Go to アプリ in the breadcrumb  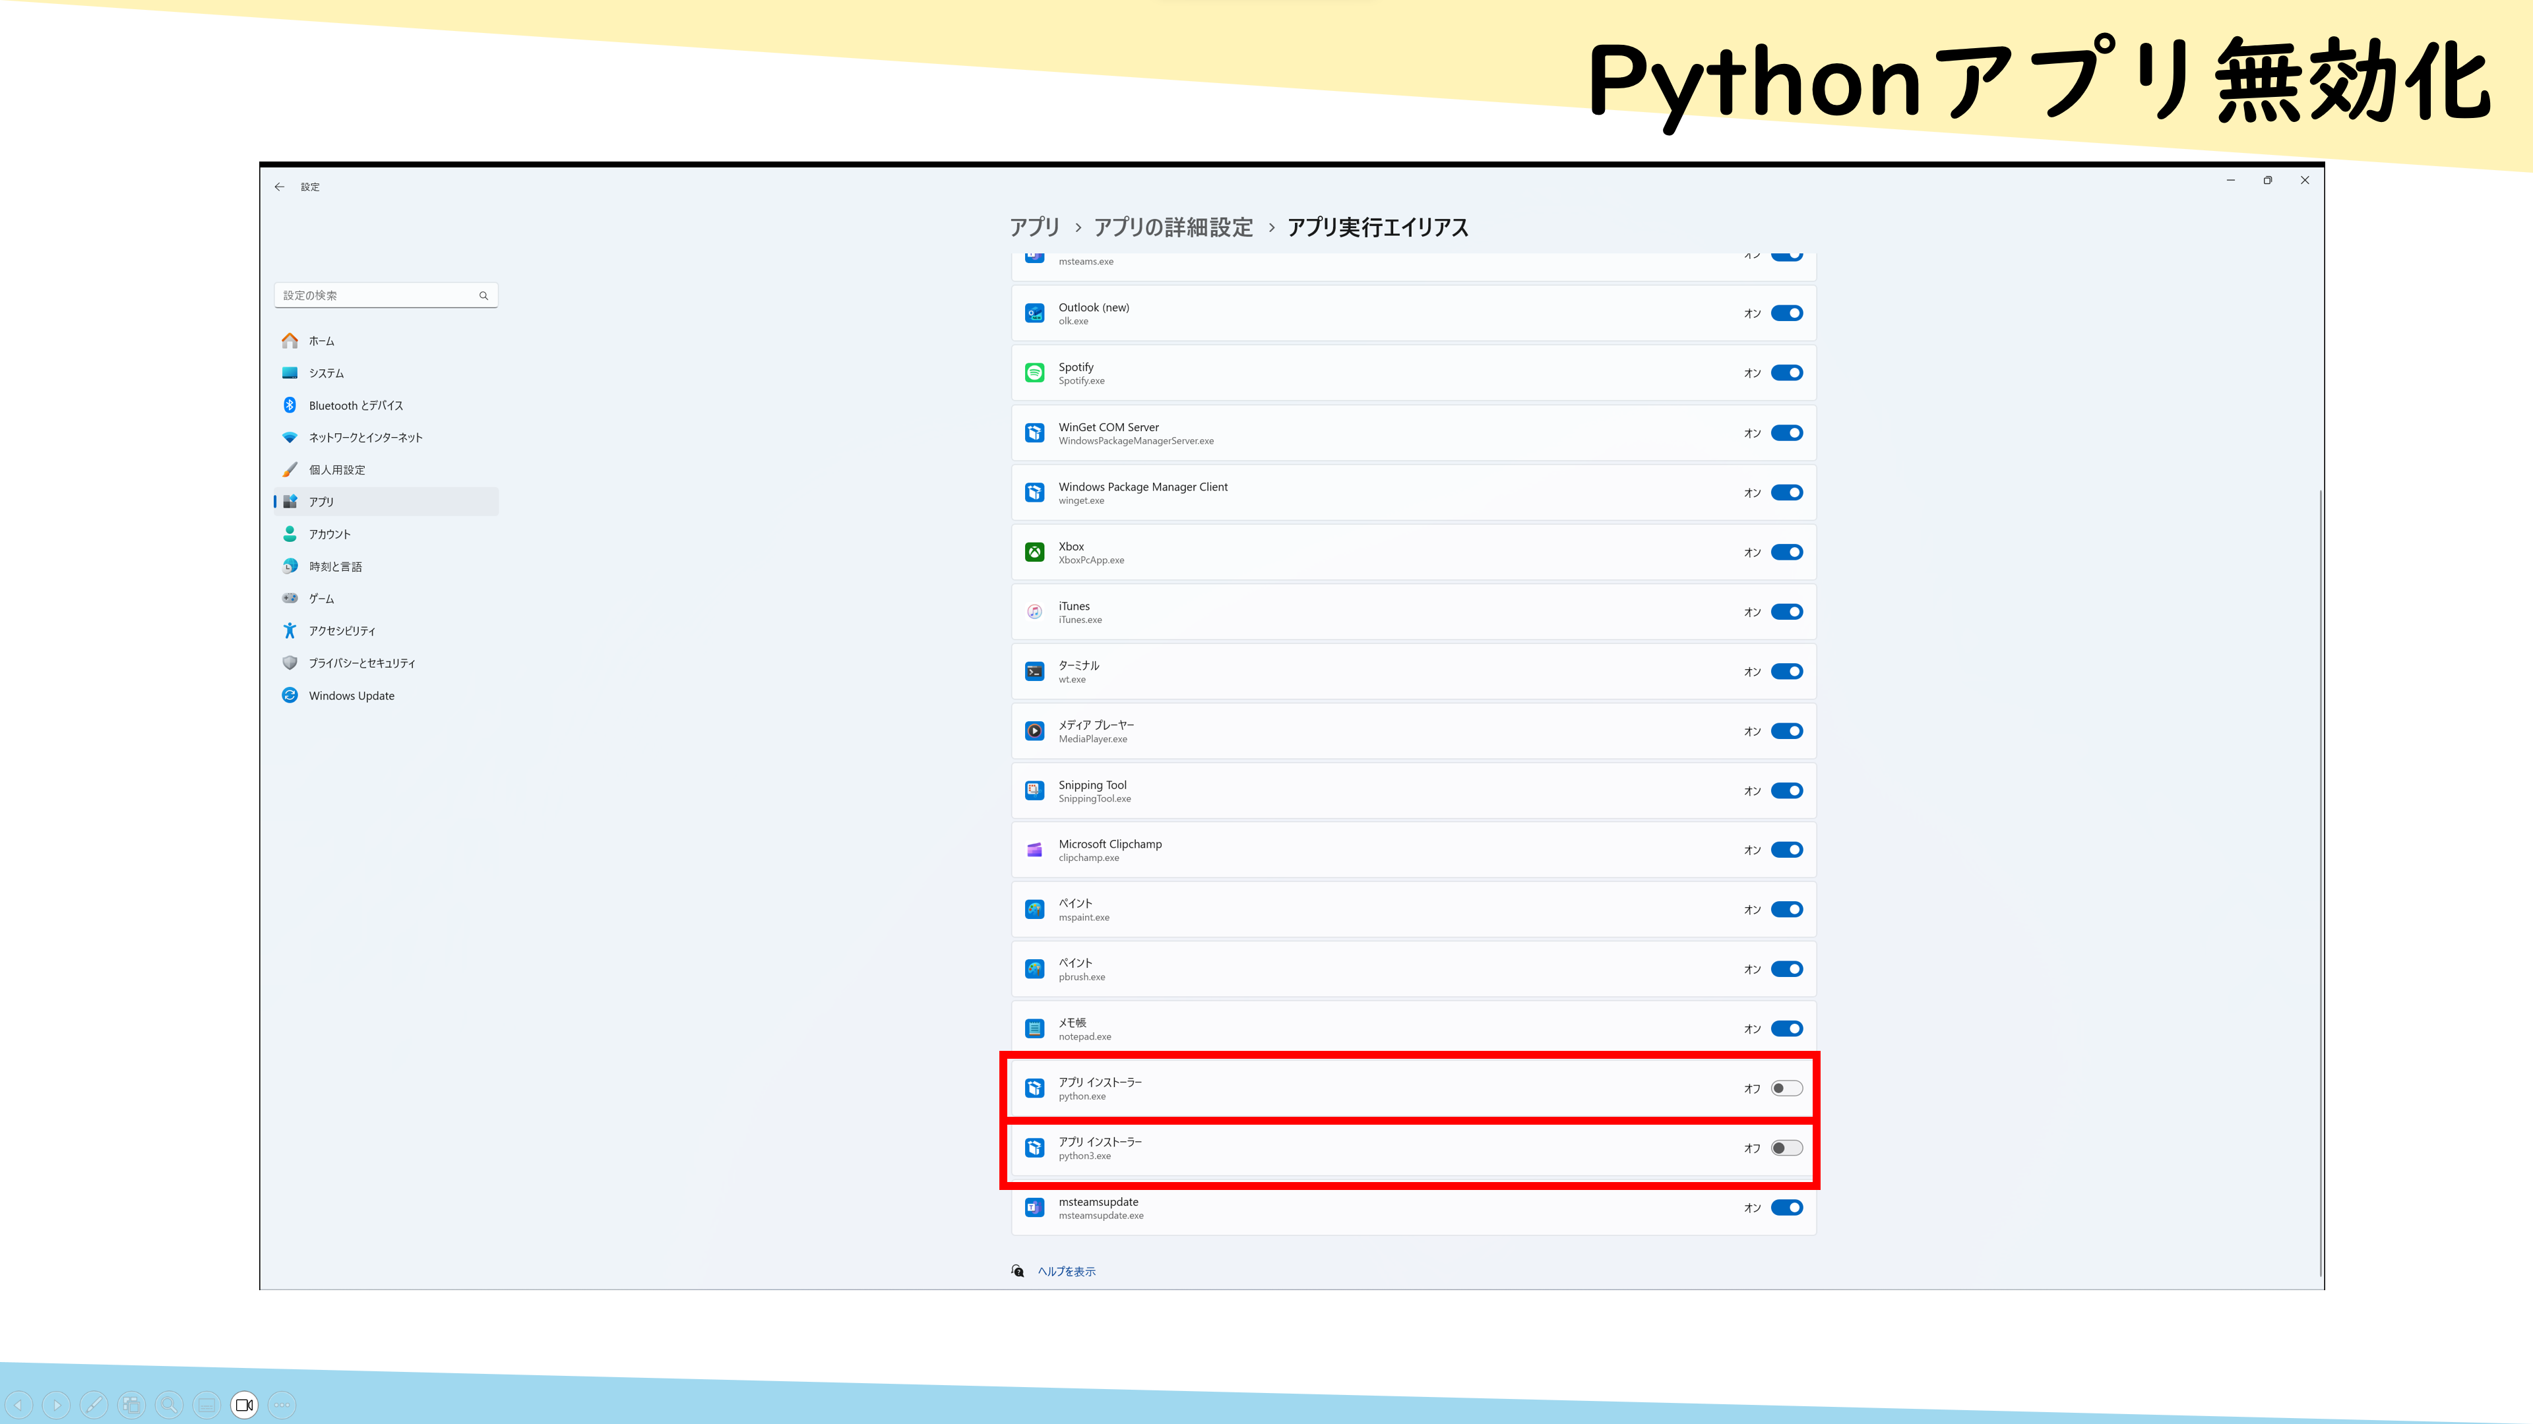click(1034, 227)
